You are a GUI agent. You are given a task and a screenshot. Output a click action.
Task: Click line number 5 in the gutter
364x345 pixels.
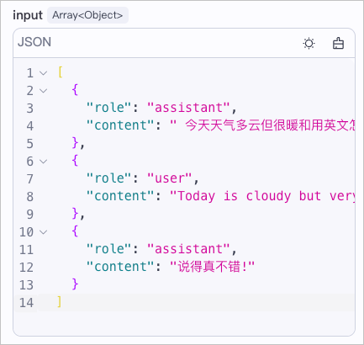(30, 144)
